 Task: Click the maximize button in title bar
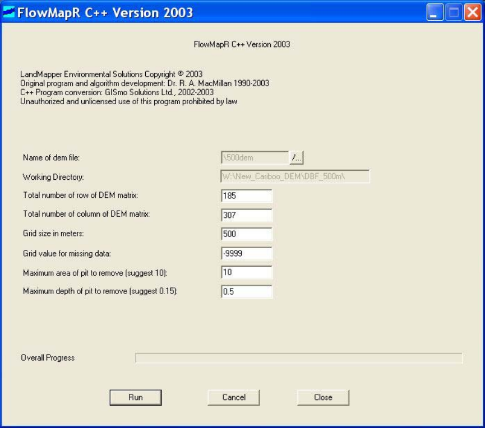454,12
